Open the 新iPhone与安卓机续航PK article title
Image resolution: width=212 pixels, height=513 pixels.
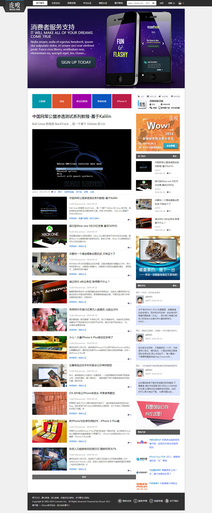[94, 421]
